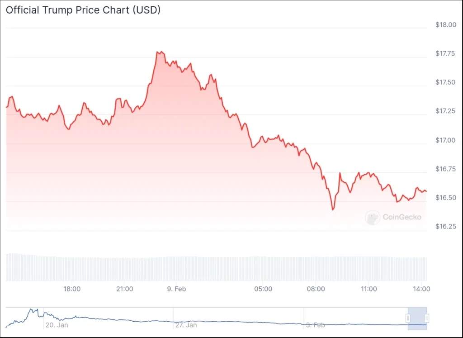The width and height of the screenshot is (463, 338).
Task: Click the CoinGecko gecko logo icon
Action: point(373,218)
